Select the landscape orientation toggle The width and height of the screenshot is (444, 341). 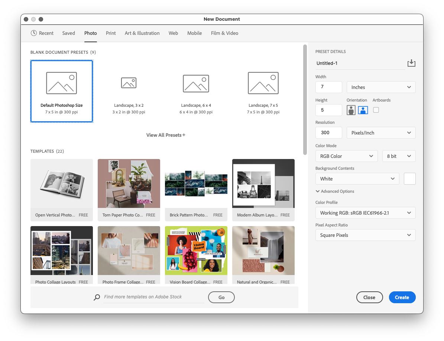click(363, 110)
